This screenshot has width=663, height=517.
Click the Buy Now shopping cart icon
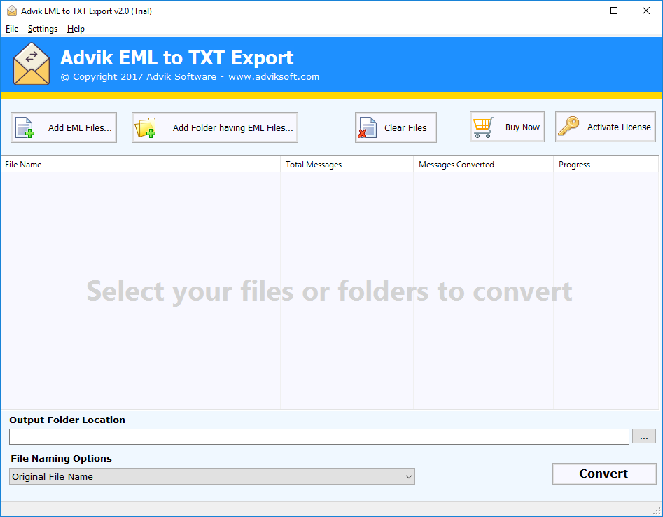483,127
